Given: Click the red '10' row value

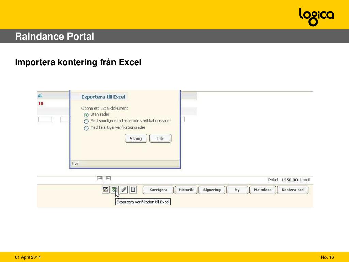Looking at the screenshot, I should point(41,104).
